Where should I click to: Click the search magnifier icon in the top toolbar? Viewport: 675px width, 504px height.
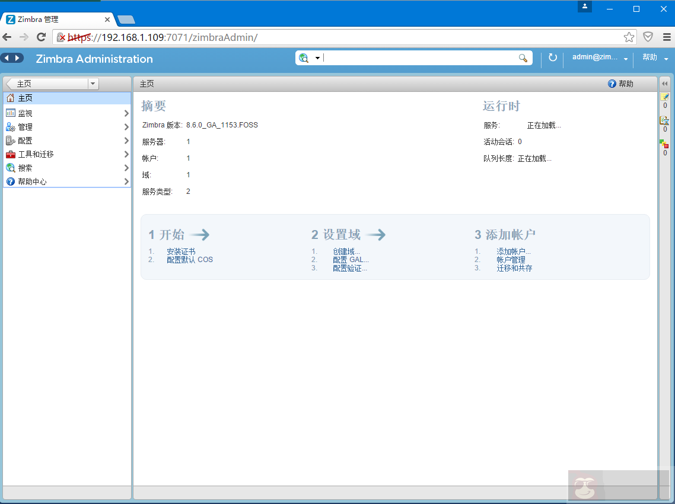pos(523,58)
